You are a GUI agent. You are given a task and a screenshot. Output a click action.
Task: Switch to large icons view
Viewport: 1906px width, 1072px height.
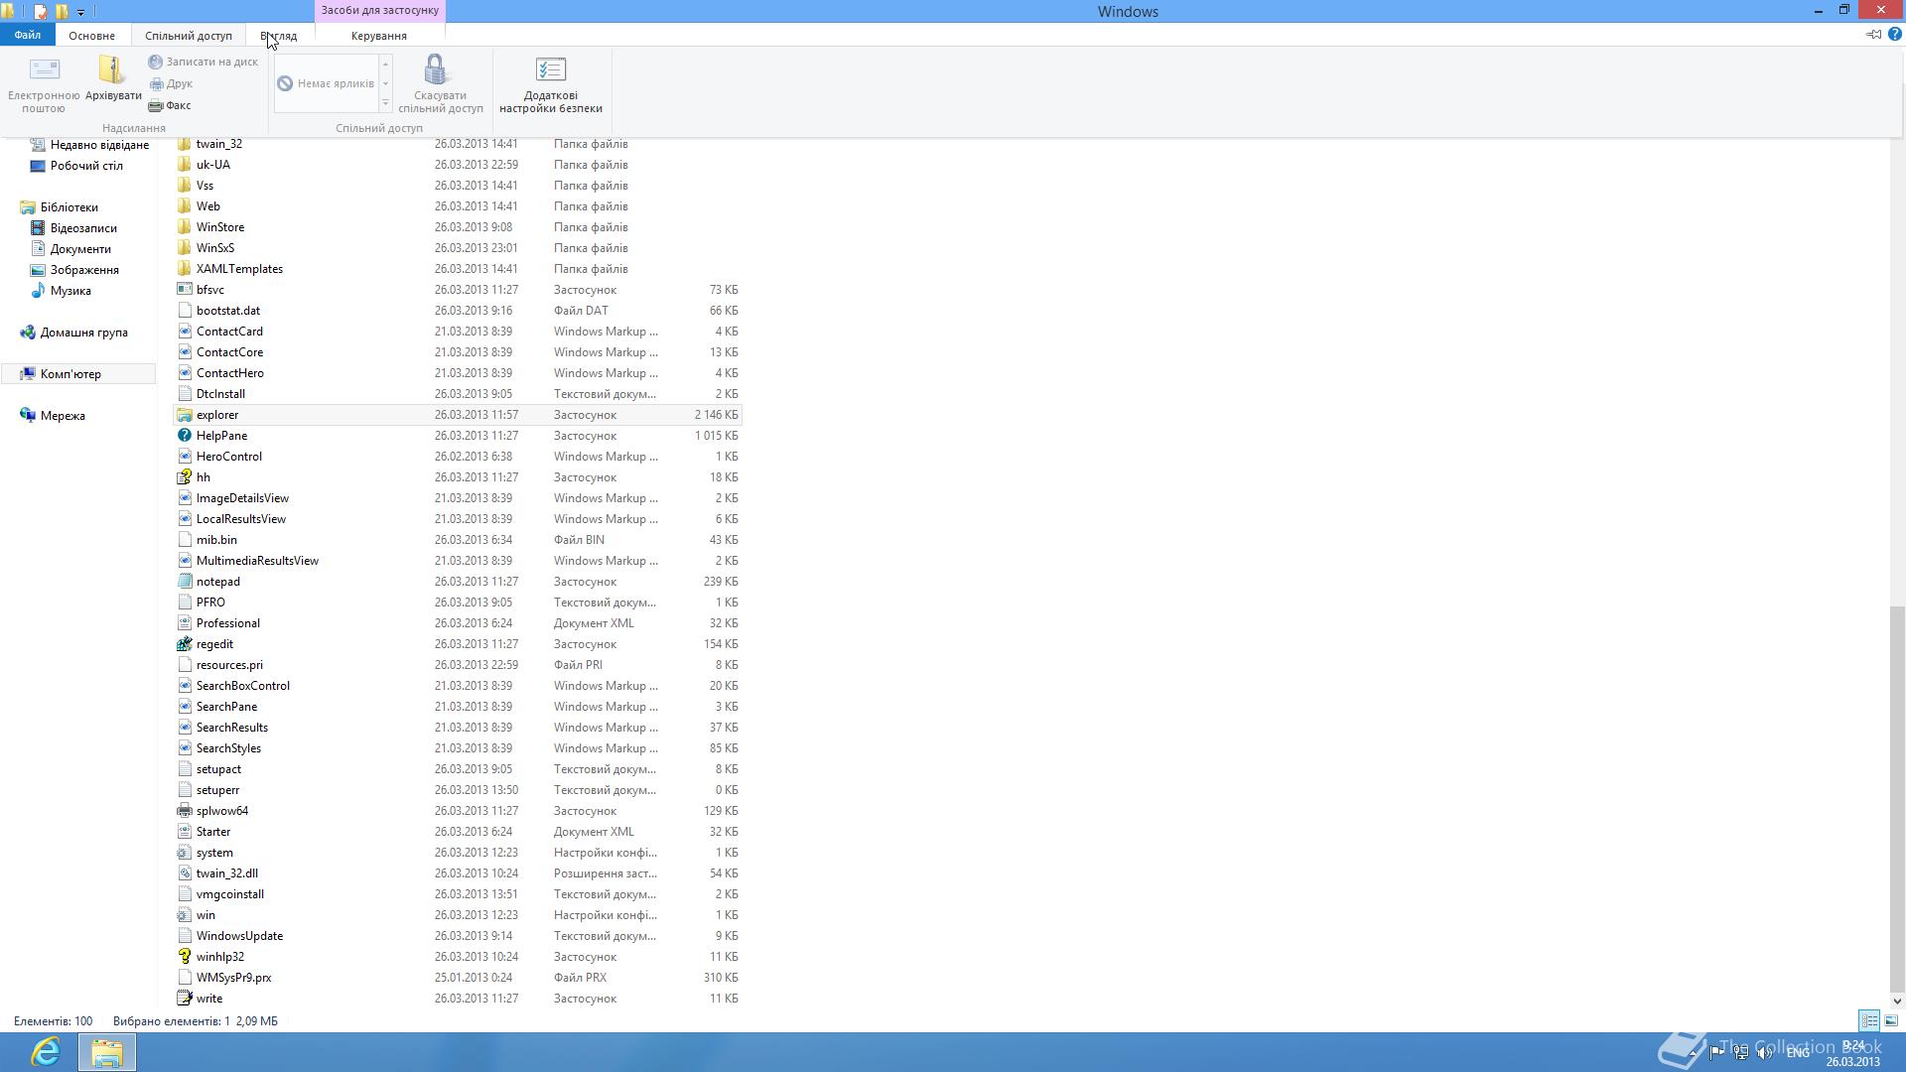point(1891,1020)
